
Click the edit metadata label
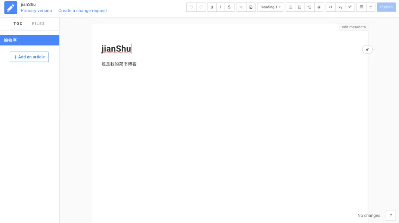pos(354,27)
